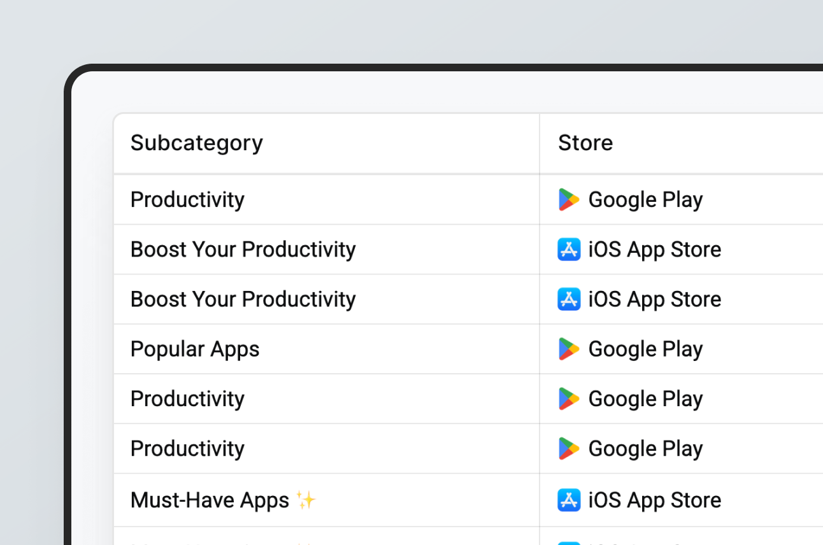Click iOS App Store text in first Boost row

click(x=654, y=250)
